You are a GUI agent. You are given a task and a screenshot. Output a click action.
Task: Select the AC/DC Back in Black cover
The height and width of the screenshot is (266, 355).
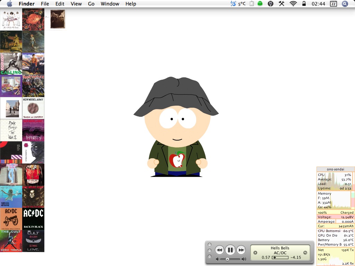tap(33, 219)
